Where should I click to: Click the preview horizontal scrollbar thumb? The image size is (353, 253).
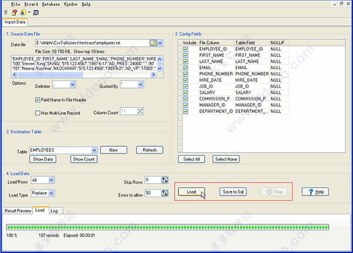[51, 75]
